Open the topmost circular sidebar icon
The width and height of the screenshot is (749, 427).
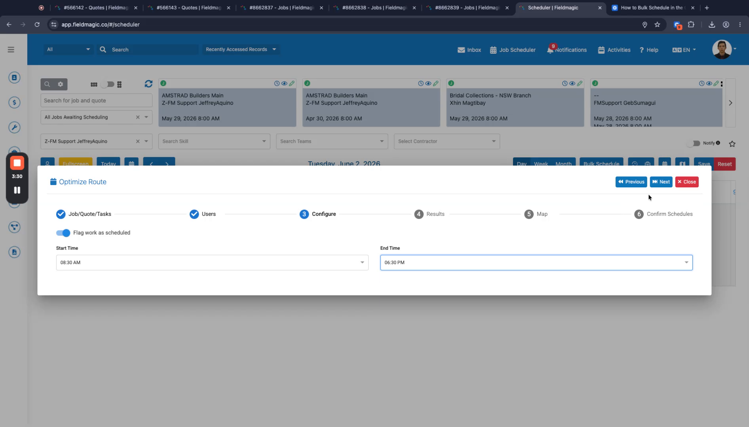(x=14, y=77)
